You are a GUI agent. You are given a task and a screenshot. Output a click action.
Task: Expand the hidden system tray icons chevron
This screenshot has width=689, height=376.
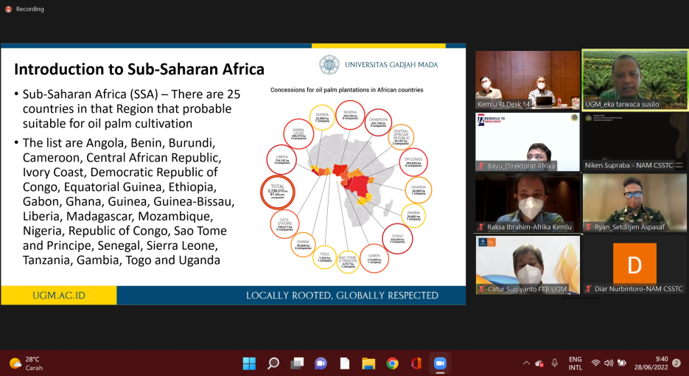coord(526,363)
